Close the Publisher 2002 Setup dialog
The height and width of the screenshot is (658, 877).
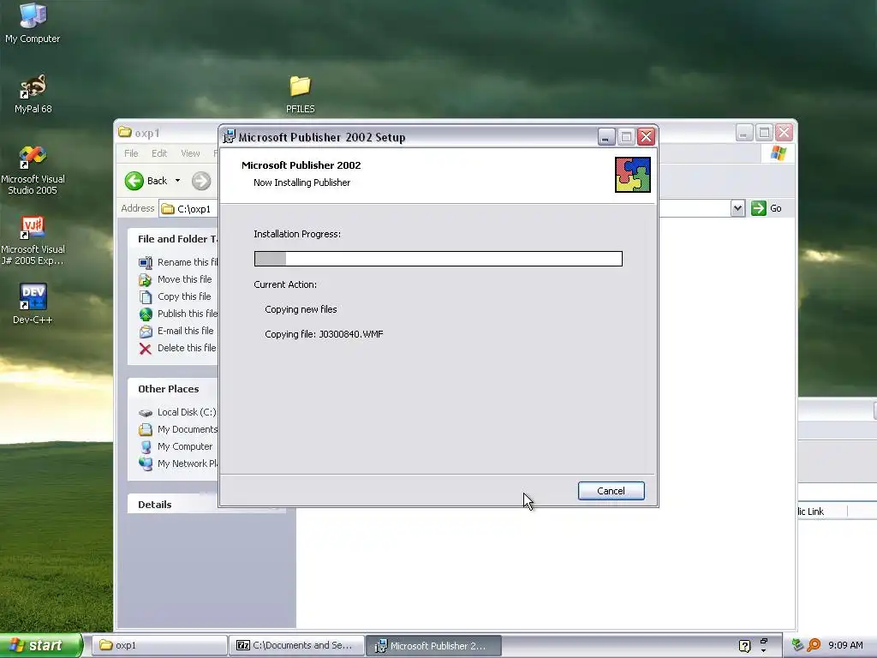click(x=646, y=136)
